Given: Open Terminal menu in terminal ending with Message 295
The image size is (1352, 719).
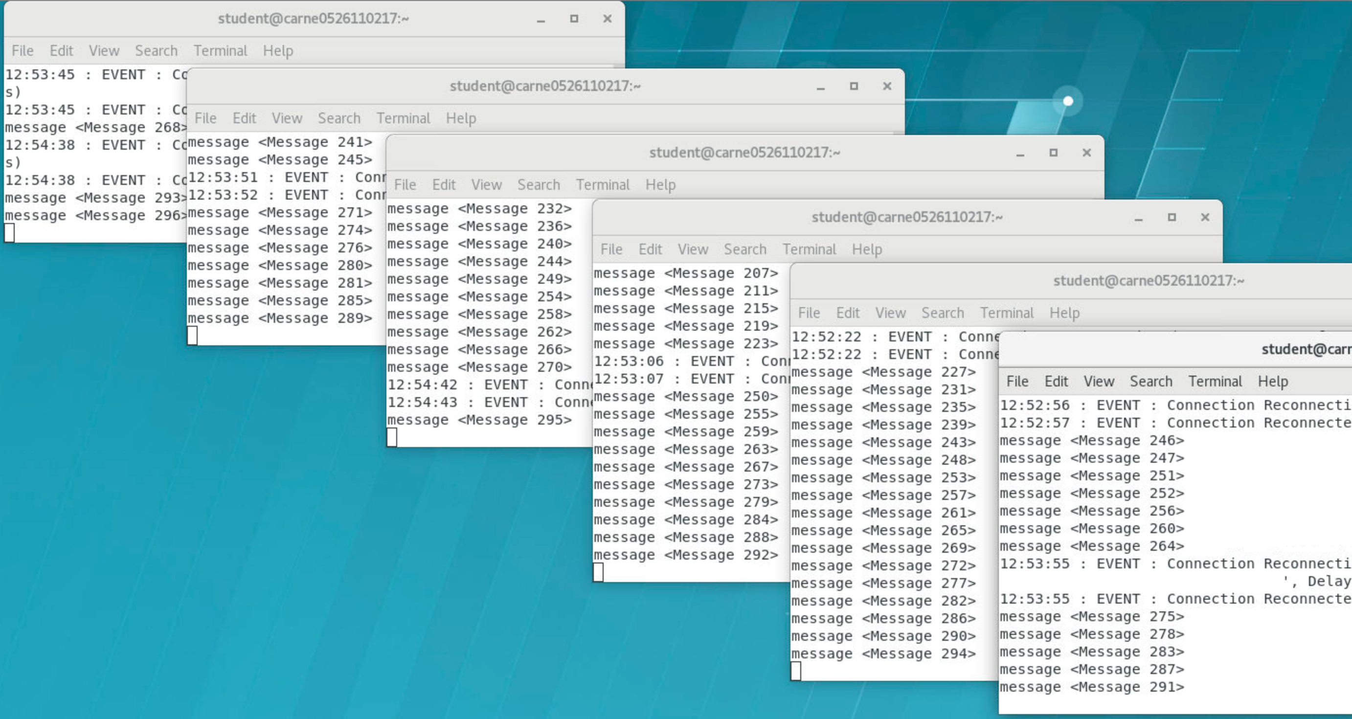Looking at the screenshot, I should (x=603, y=185).
